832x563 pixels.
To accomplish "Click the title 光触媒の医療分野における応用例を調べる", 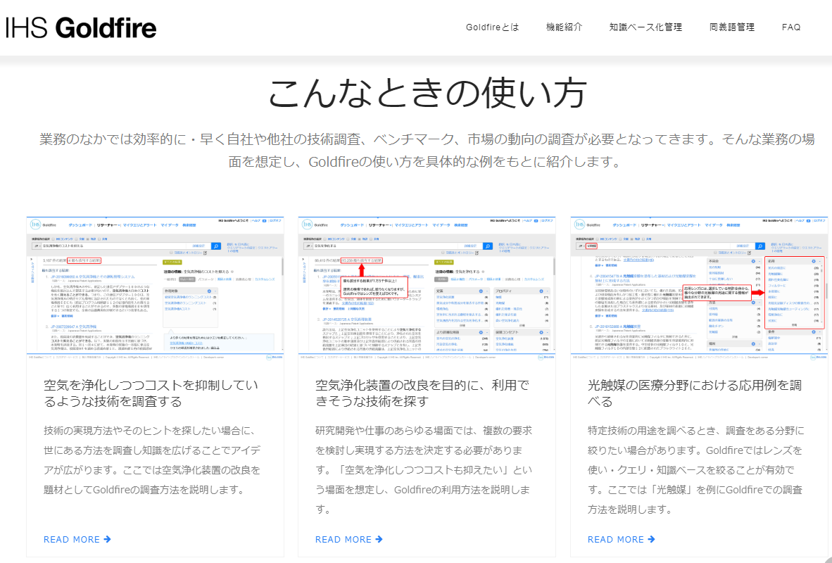I will coord(695,393).
